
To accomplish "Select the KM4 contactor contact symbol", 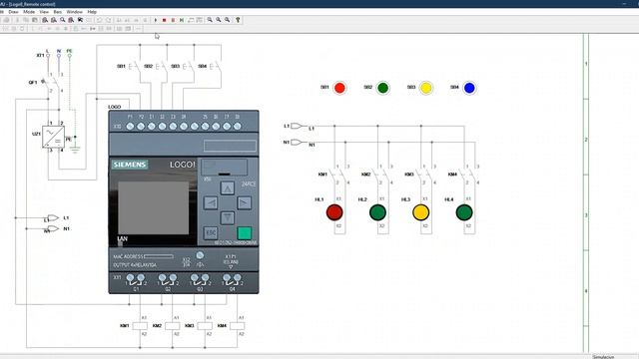I will pyautogui.click(x=468, y=175).
